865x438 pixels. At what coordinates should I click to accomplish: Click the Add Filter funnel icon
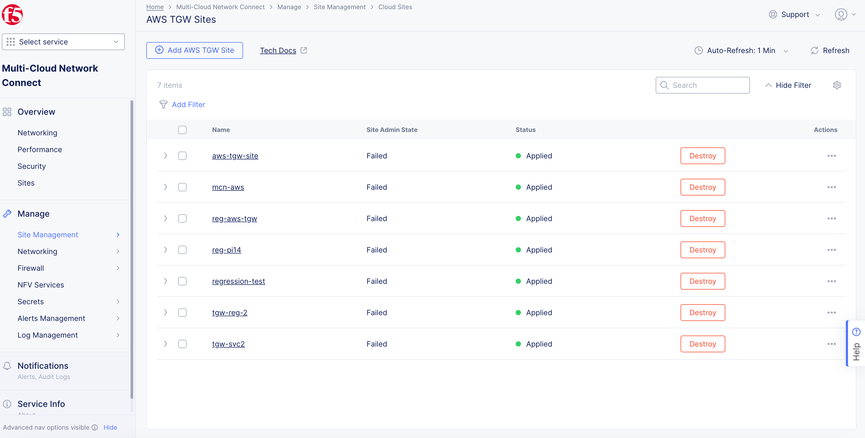pyautogui.click(x=163, y=105)
